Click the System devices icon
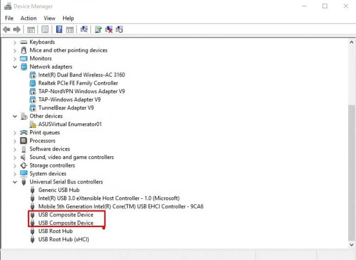The image size is (356, 260). coord(24,174)
